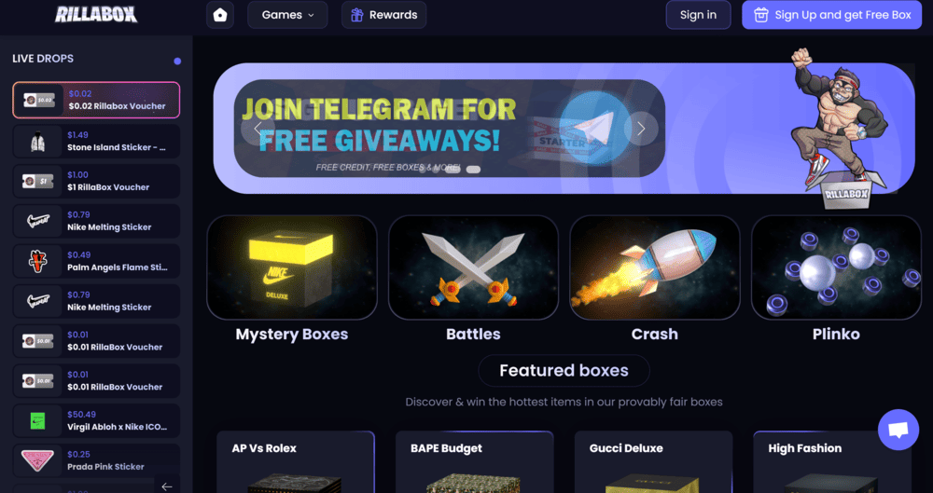Open the Rewards menu item
Viewport: 933px width, 493px height.
point(383,15)
